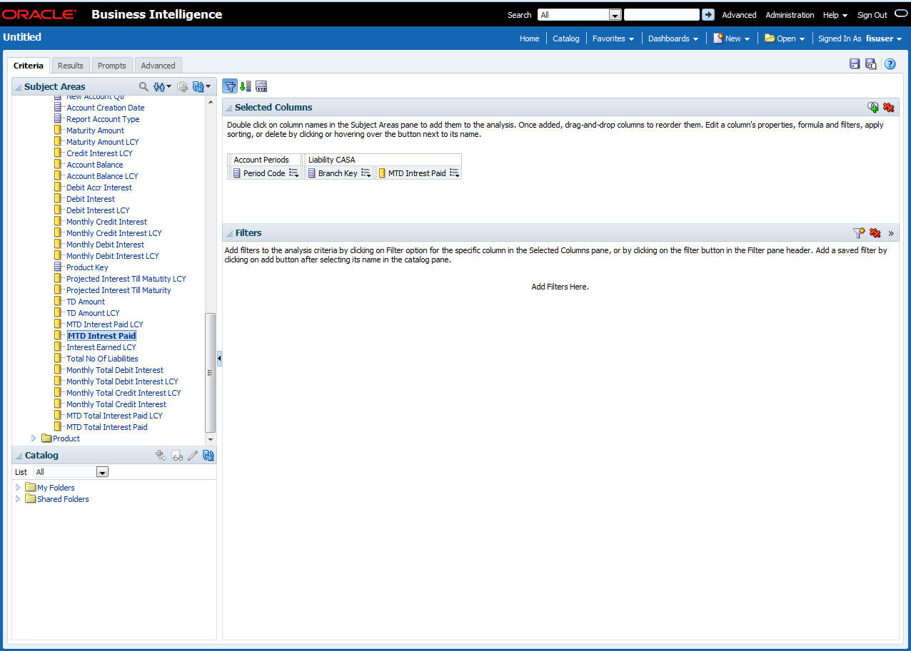Click the Administration link

[x=790, y=14]
